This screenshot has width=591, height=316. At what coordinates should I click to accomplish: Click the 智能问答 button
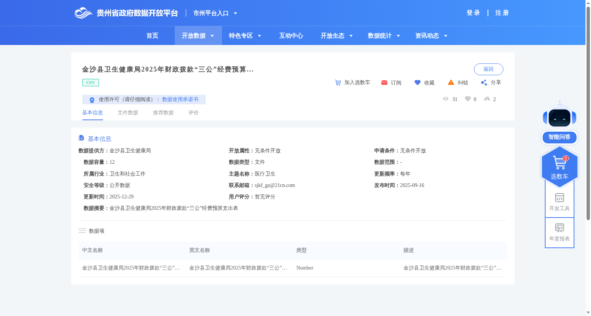560,137
